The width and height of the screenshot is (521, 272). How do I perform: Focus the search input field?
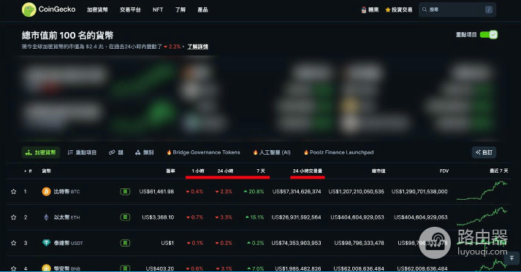click(x=457, y=9)
